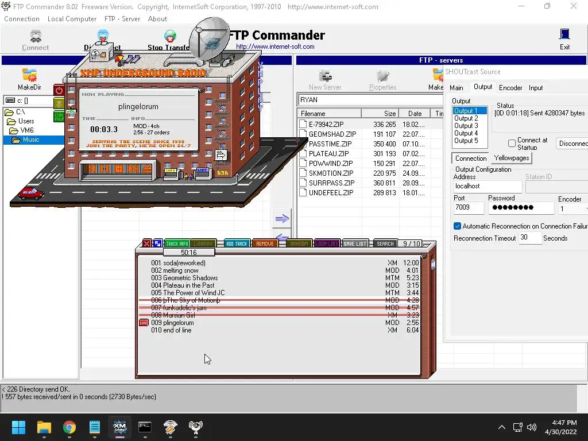Open the RYAN server dropdown
This screenshot has height=441, width=588.
370,100
